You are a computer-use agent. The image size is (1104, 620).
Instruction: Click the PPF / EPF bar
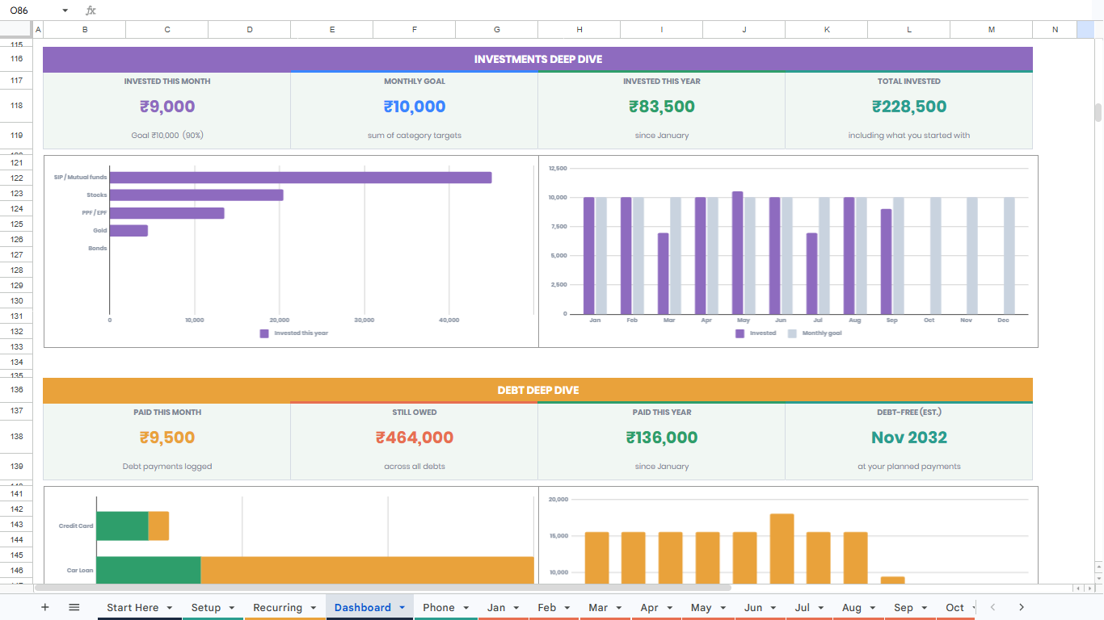tap(167, 213)
